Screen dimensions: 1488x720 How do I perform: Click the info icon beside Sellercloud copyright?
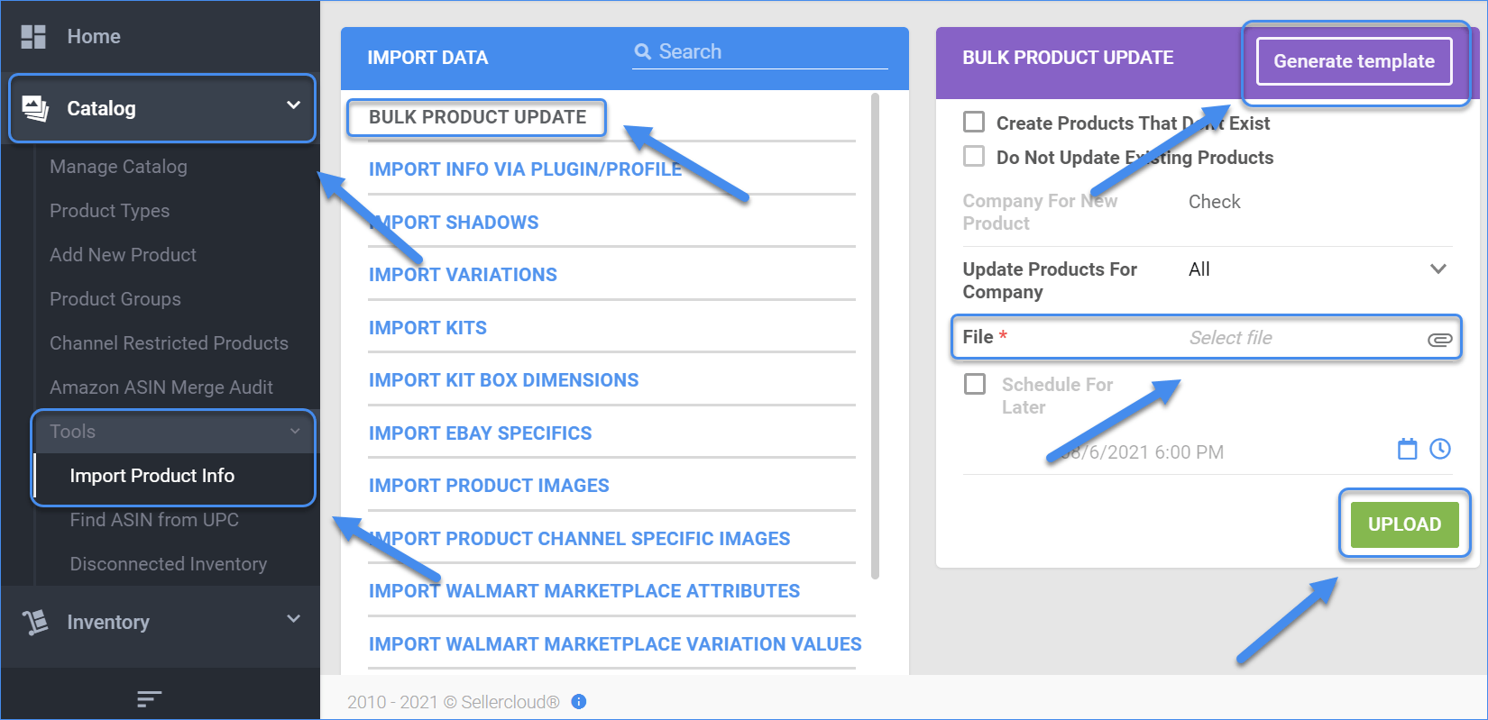coord(579,701)
